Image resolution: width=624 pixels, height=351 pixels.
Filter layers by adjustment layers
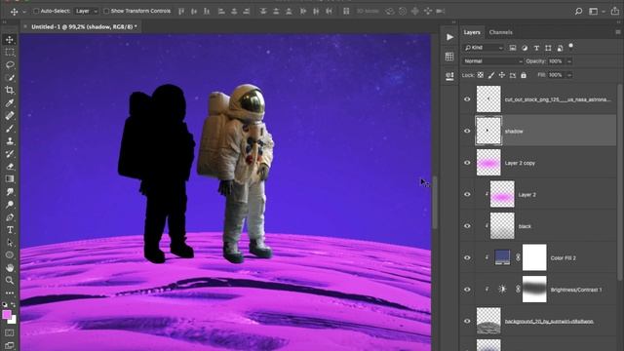(525, 48)
